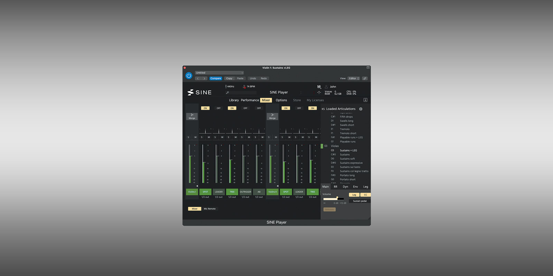Image resolution: width=553 pixels, height=276 pixels.
Task: Turn off the Violins I TREE mic ON switch
Action: point(232,108)
